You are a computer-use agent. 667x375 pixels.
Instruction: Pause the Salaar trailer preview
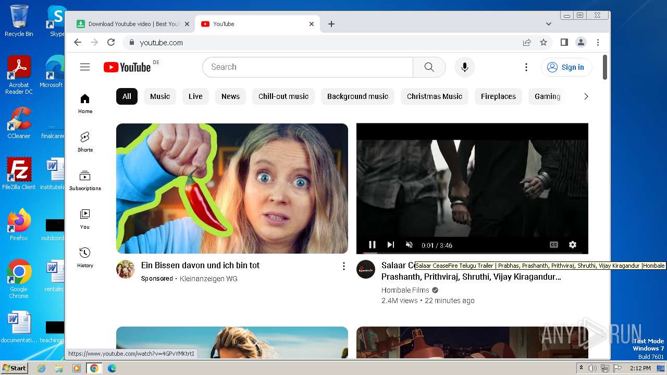point(372,245)
